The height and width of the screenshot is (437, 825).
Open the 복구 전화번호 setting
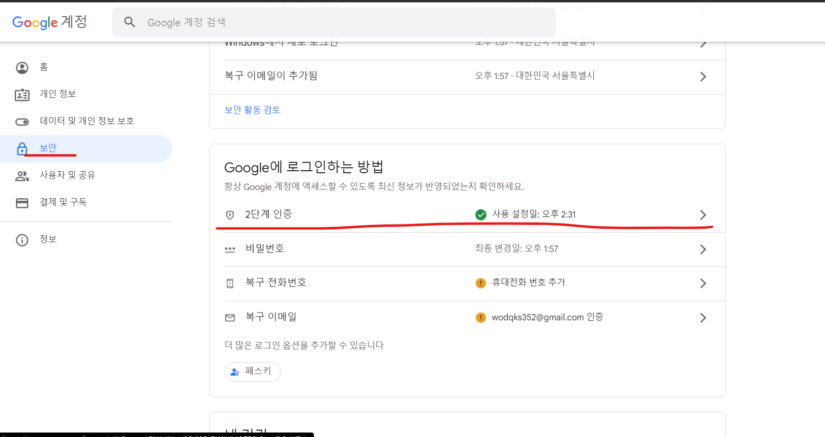pos(467,283)
